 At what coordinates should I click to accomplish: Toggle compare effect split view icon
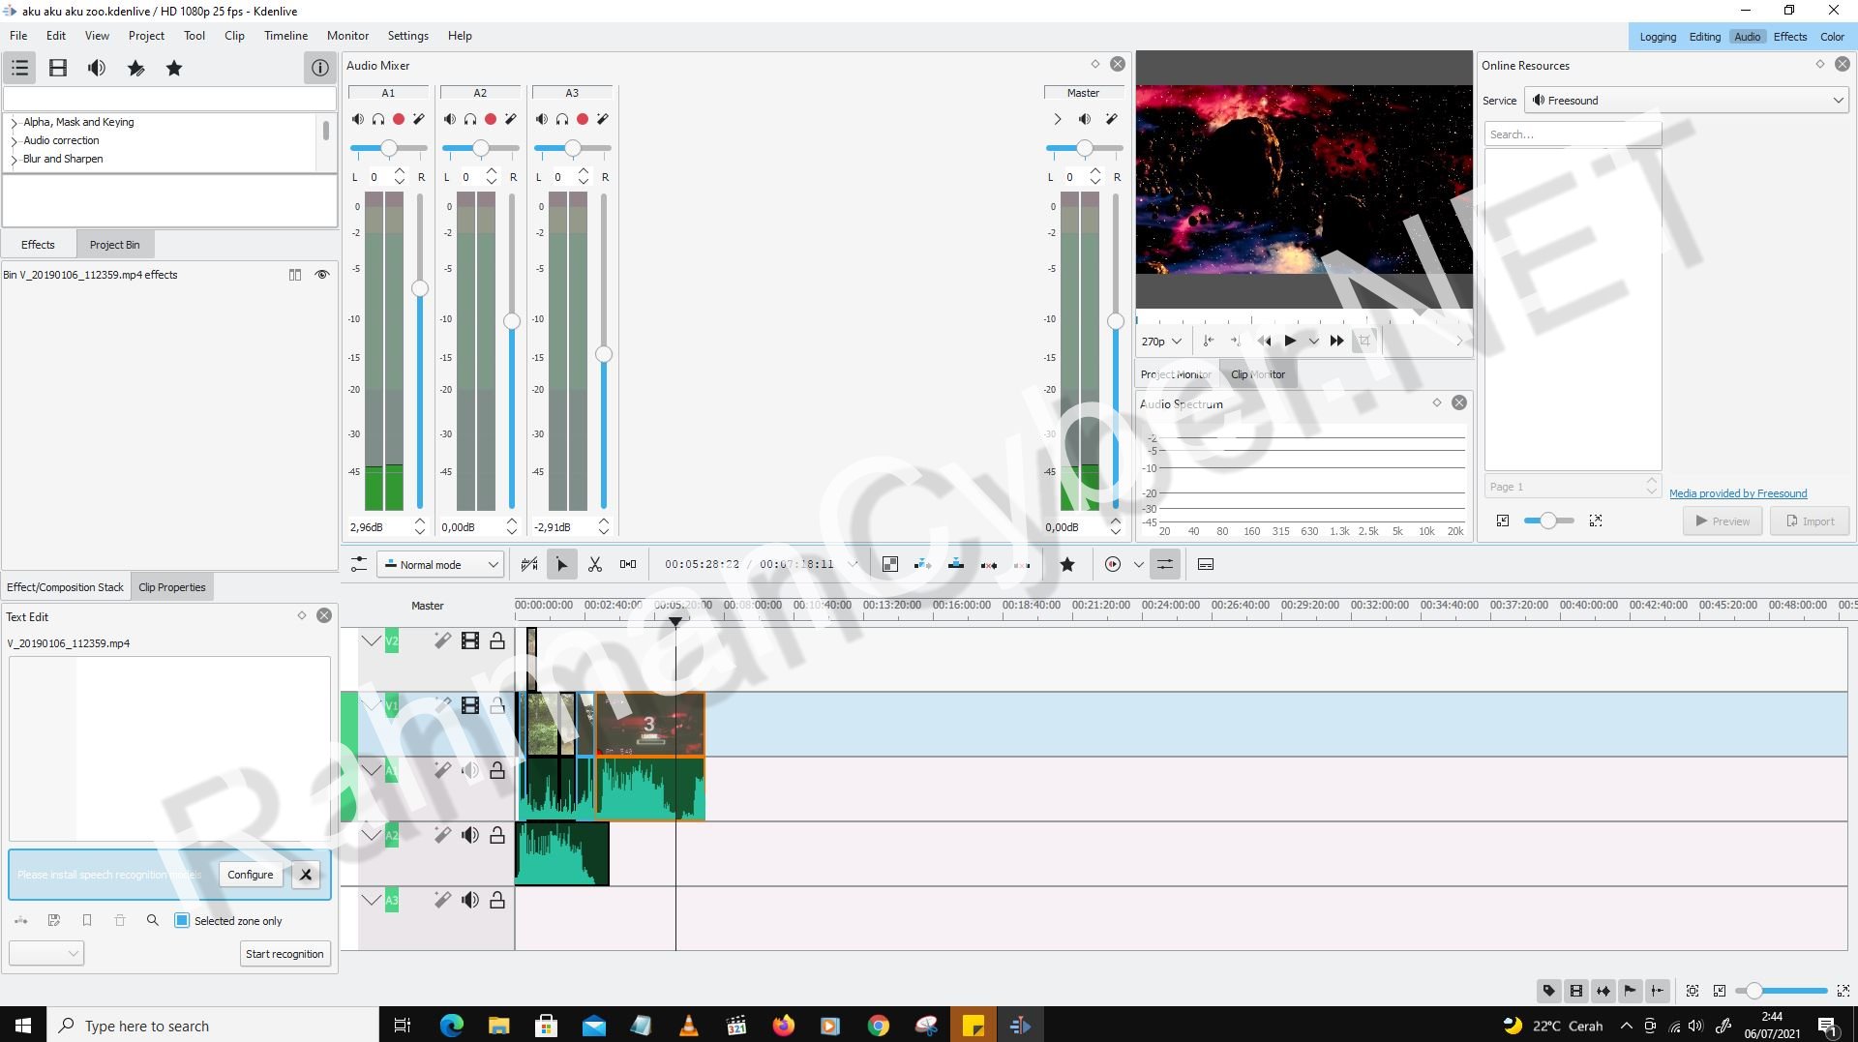point(295,275)
